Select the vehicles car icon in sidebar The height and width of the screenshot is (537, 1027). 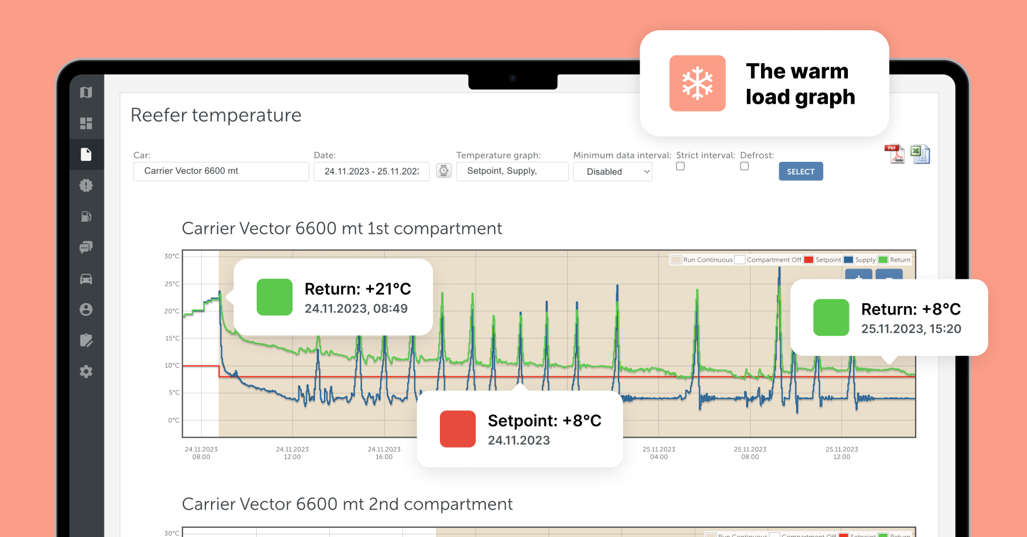[86, 278]
